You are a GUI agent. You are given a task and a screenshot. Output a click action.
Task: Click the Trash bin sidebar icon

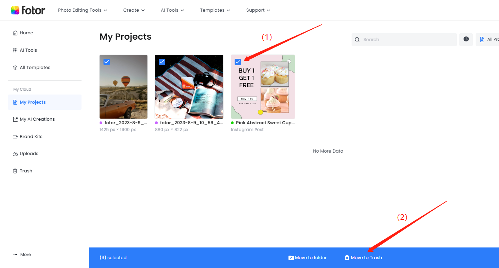click(x=15, y=171)
